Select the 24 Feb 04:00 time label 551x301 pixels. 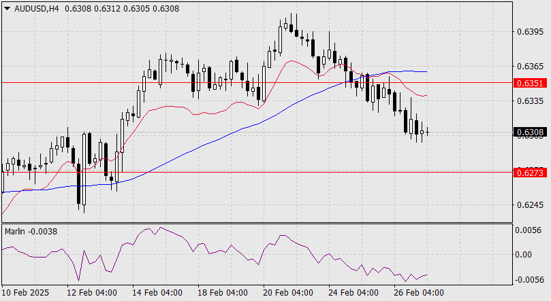pyautogui.click(x=353, y=293)
